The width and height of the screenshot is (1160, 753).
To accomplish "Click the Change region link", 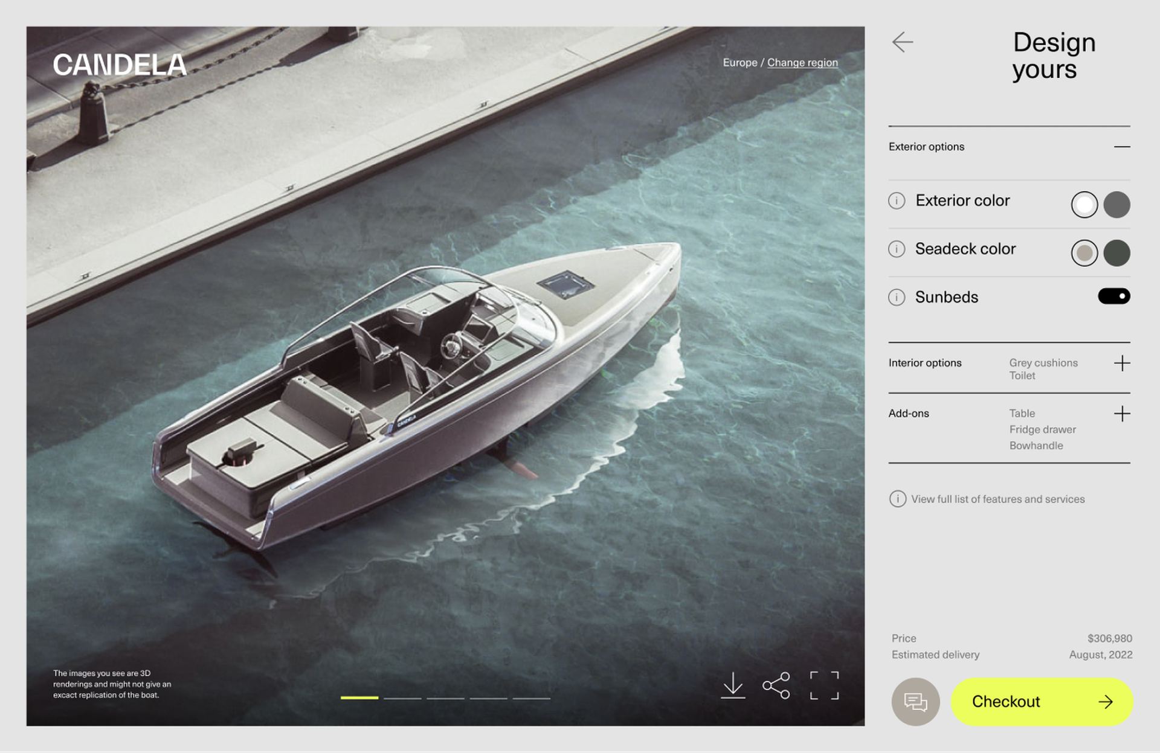I will pyautogui.click(x=802, y=63).
